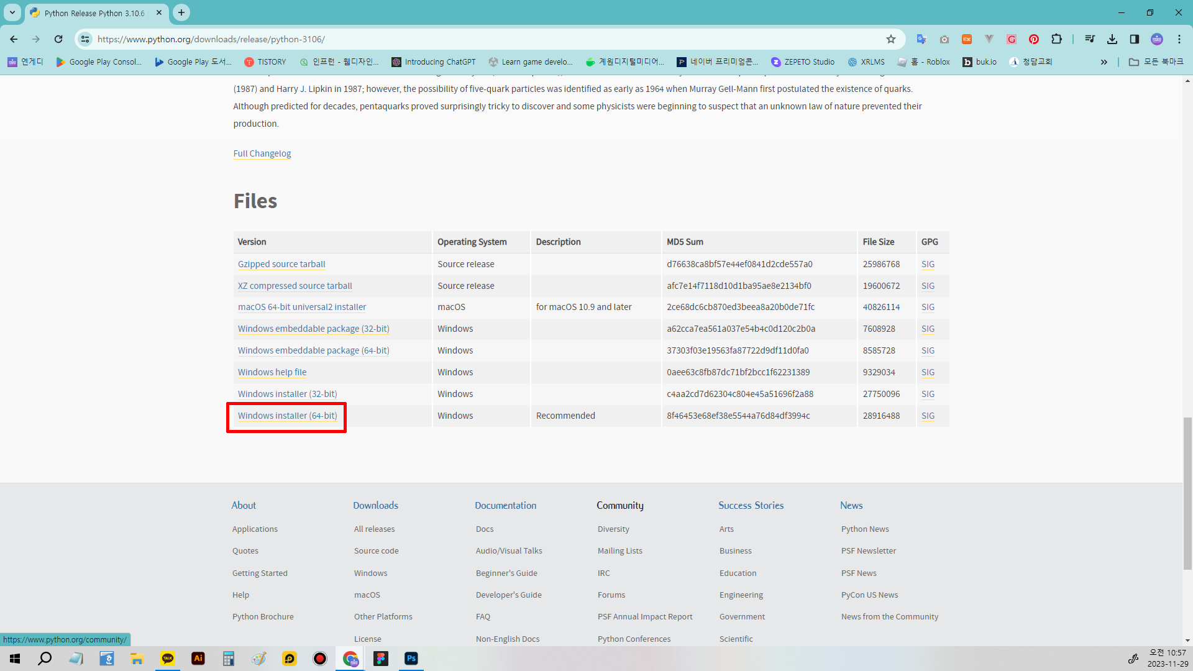The image size is (1193, 671).
Task: Expand hidden bookmarks overflow chevron
Action: pos(1104,62)
